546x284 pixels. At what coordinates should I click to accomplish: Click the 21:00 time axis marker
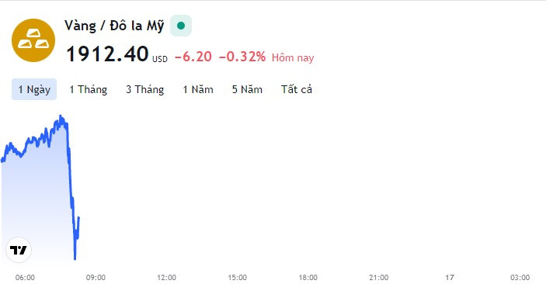coord(379,277)
